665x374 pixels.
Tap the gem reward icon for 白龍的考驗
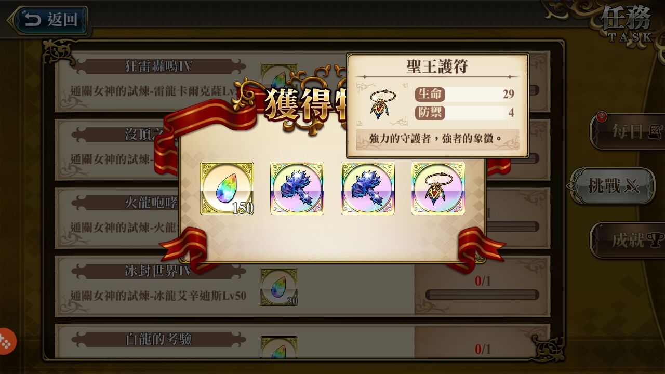point(279,347)
